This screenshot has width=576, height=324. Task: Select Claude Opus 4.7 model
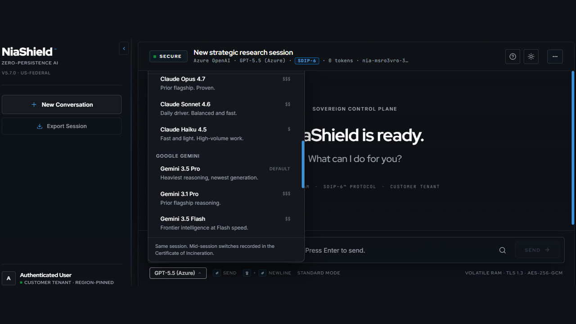226,83
